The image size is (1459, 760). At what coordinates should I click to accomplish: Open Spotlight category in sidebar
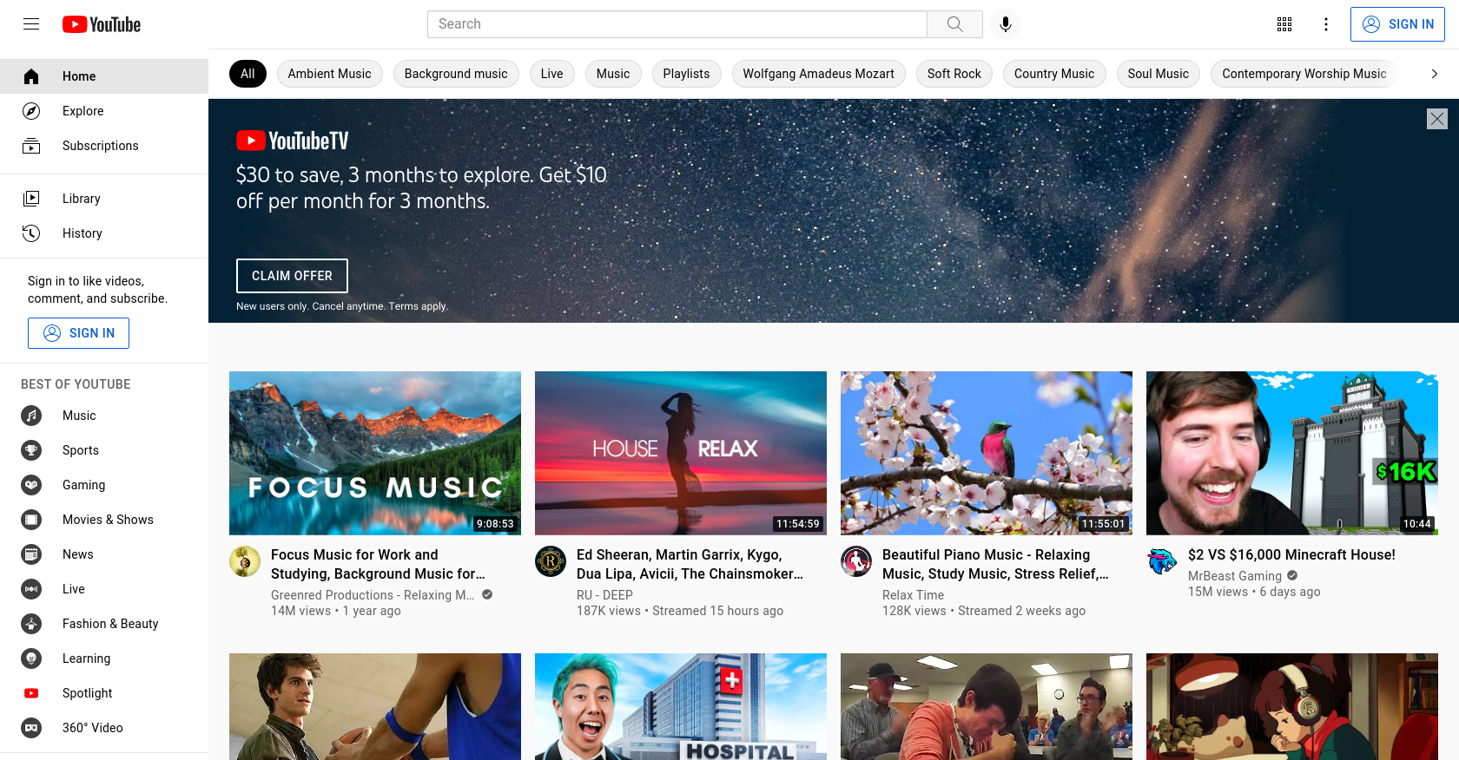[x=104, y=693]
